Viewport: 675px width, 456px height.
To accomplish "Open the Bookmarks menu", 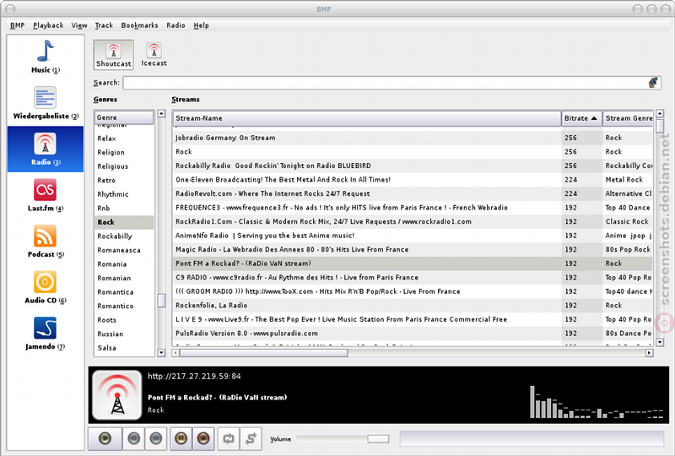I will [x=139, y=25].
